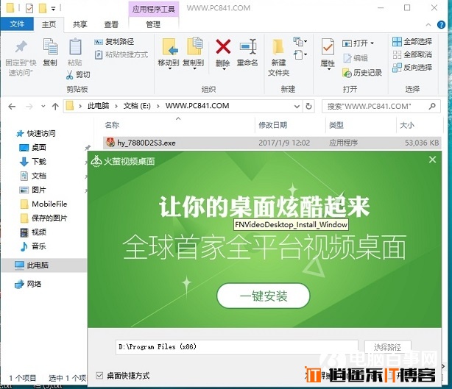Viewport: 452px width, 389px height.
Task: Open the New item dropdown icon
Action: tap(300, 42)
